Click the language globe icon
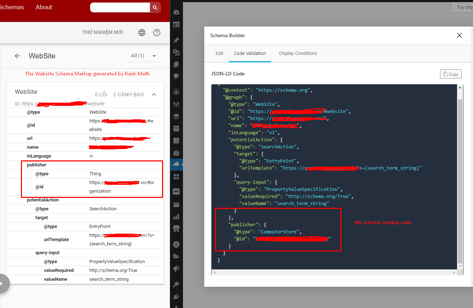Image resolution: width=473 pixels, height=308 pixels. 142,33
